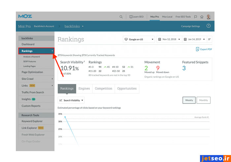The height and width of the screenshot is (162, 231).
Task: Expand the backlinko campaign selector
Action: click(74, 26)
